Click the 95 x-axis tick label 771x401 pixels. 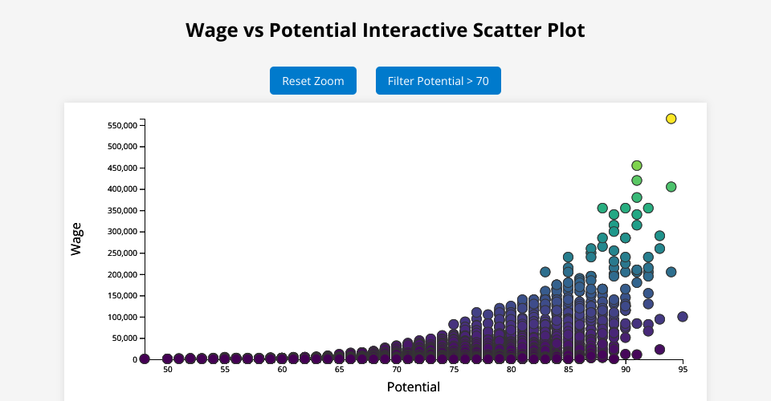coord(683,370)
